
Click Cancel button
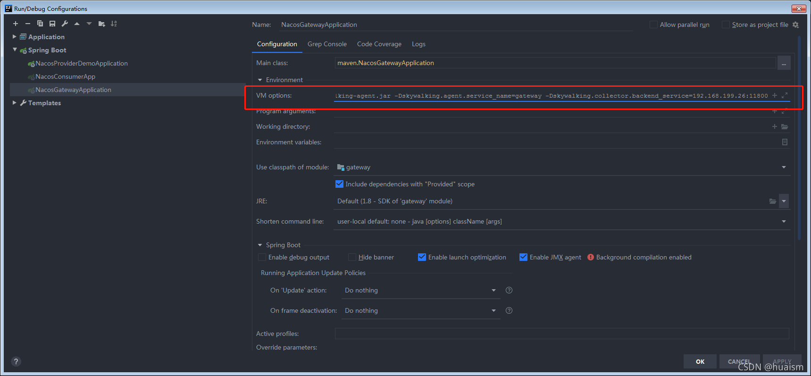pyautogui.click(x=739, y=361)
